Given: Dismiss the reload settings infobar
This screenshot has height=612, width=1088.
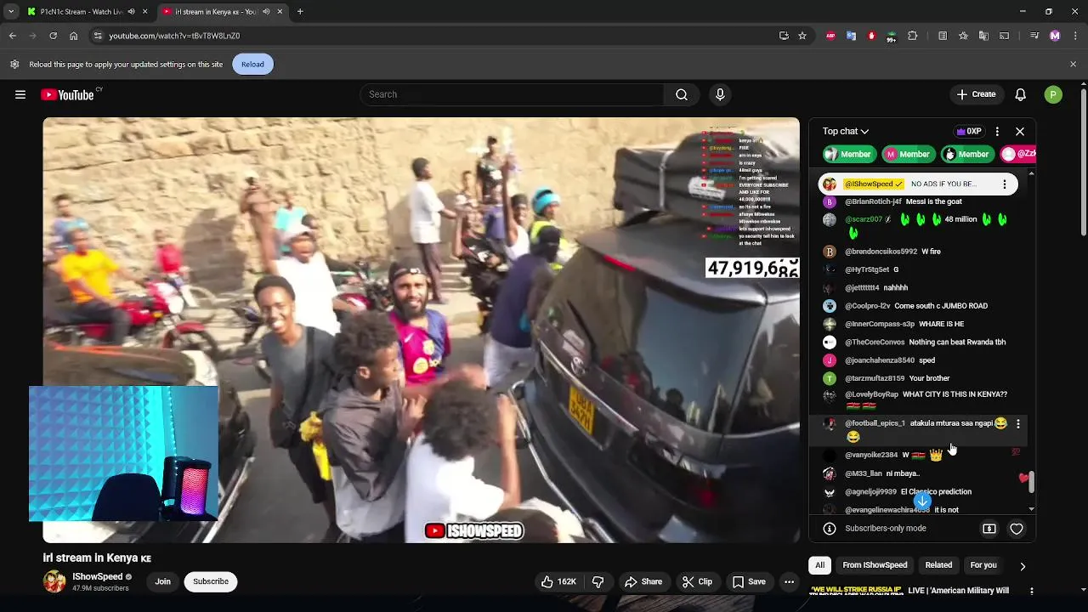Looking at the screenshot, I should coord(1073,65).
